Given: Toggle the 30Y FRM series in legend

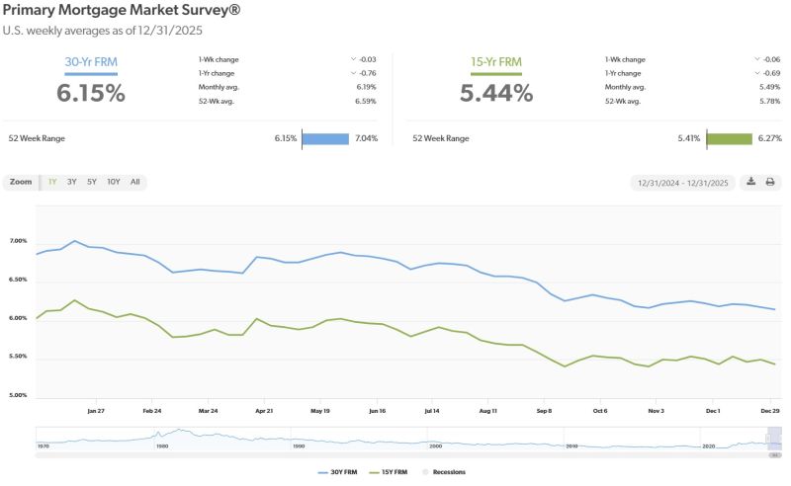Looking at the screenshot, I should click(337, 472).
